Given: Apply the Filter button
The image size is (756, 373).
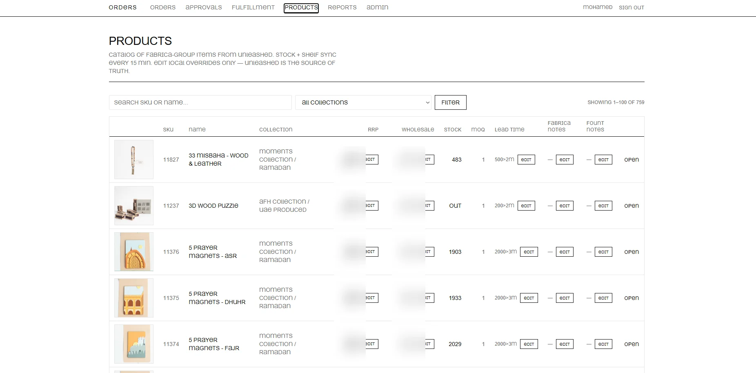Looking at the screenshot, I should (x=450, y=102).
